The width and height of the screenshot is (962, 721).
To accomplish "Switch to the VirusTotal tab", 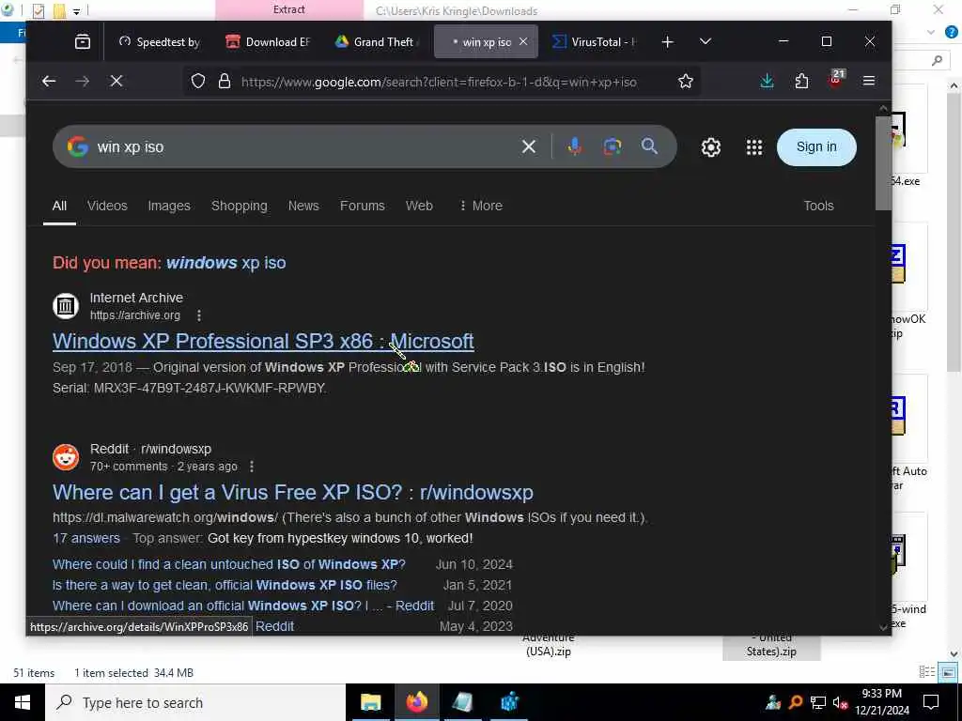I will point(594,41).
